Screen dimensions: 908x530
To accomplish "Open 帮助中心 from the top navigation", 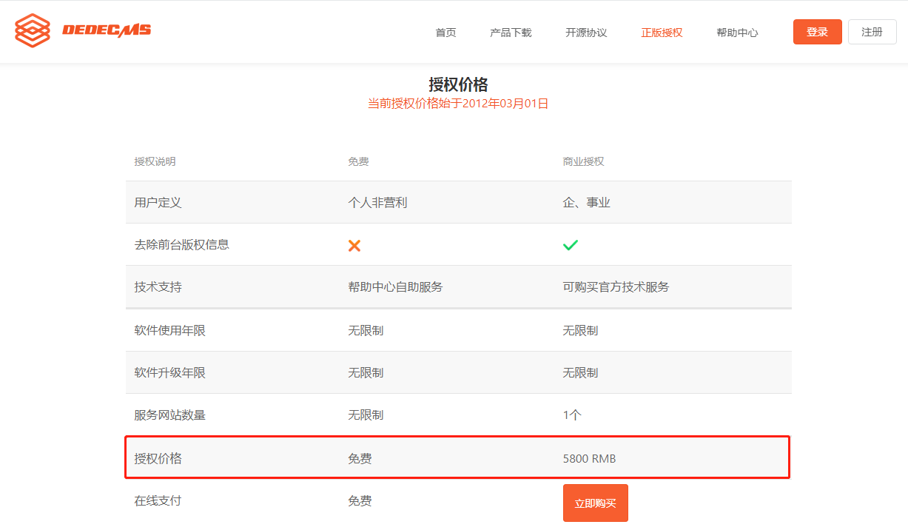I will tap(737, 33).
